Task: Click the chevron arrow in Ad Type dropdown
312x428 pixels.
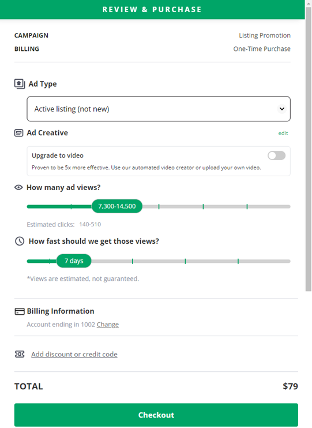Action: [x=282, y=109]
